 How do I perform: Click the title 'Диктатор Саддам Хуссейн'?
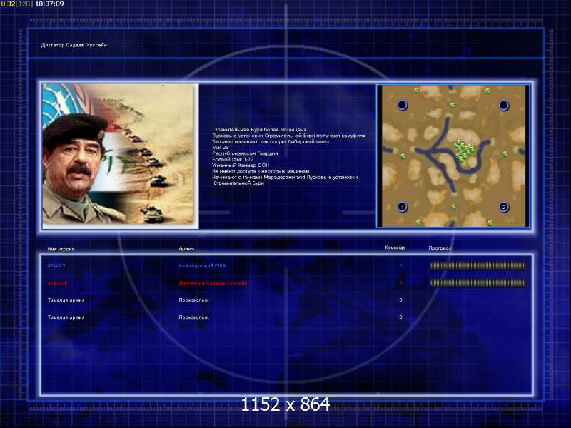(x=74, y=45)
